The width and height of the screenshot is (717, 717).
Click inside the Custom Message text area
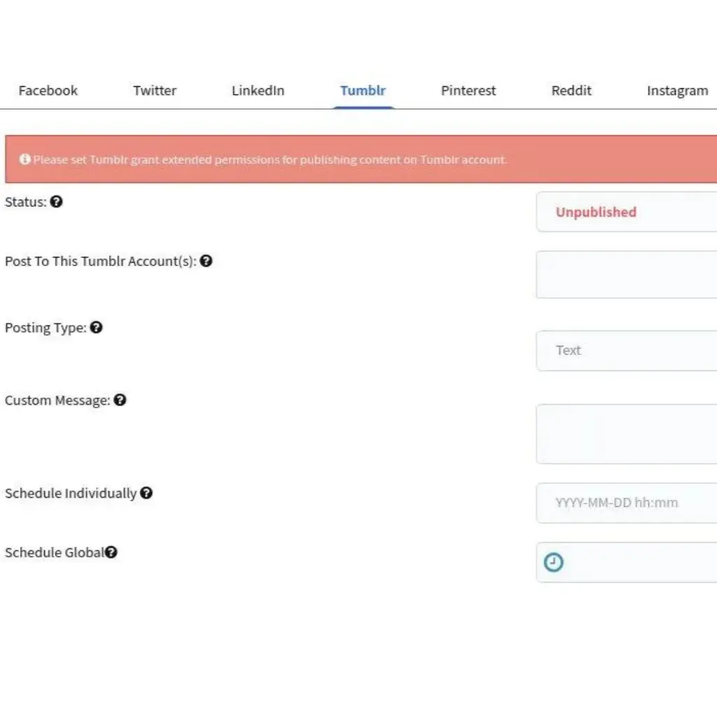pos(626,434)
